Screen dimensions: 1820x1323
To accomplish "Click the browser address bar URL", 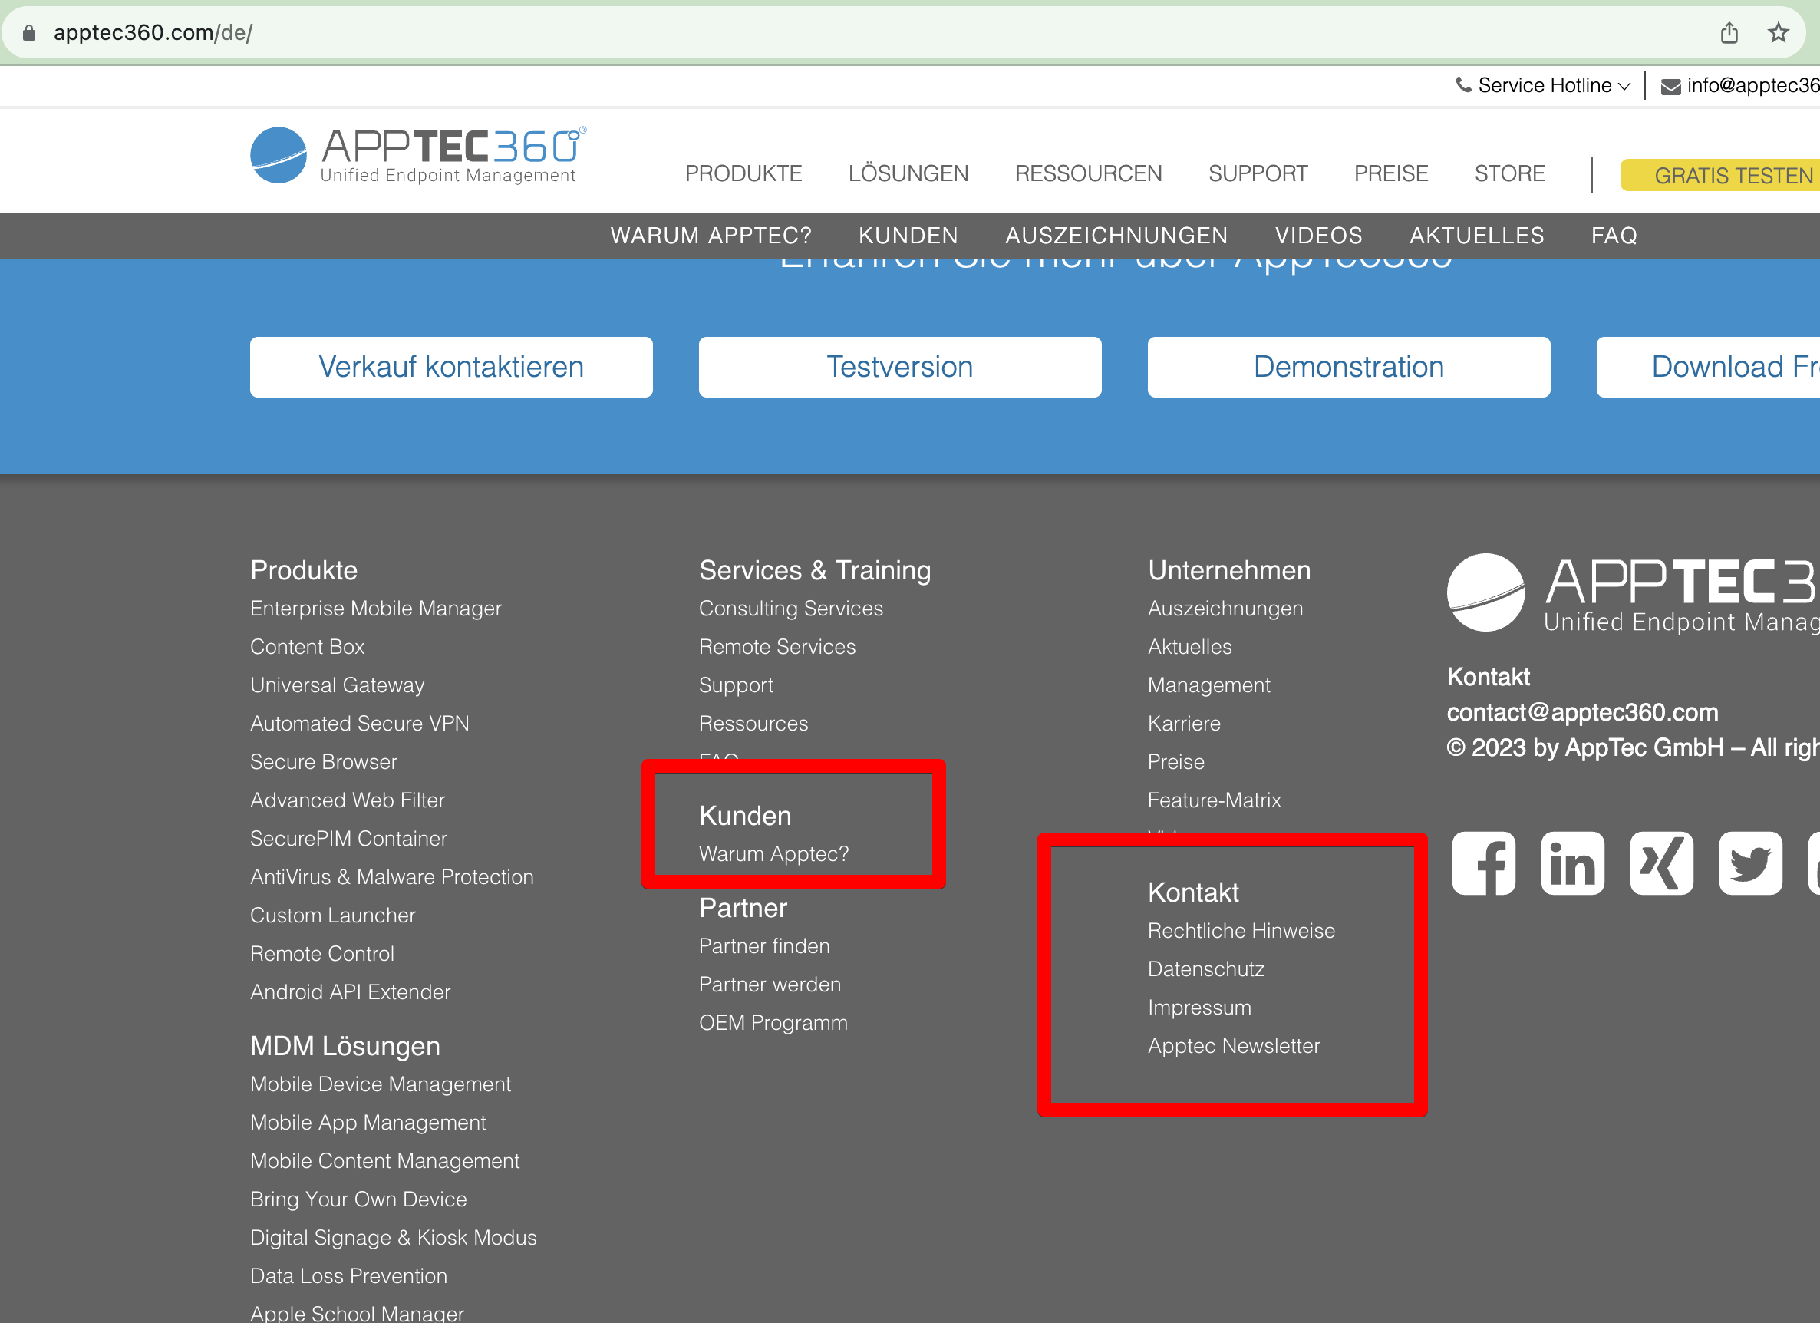I will click(x=153, y=33).
